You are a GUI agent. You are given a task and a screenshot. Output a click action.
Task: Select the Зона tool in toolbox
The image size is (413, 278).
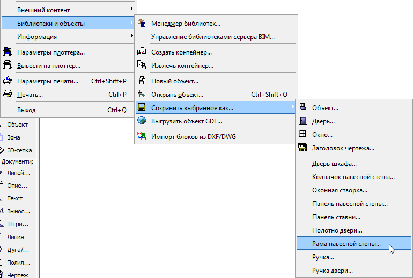pos(14,137)
